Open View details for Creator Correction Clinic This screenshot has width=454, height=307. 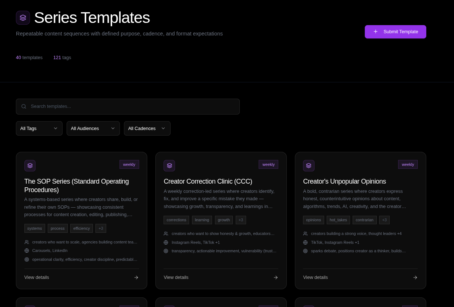pyautogui.click(x=221, y=277)
